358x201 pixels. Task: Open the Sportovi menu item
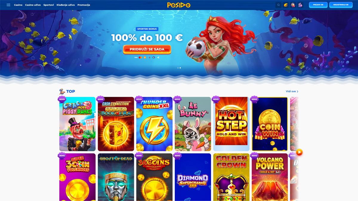[x=49, y=5]
